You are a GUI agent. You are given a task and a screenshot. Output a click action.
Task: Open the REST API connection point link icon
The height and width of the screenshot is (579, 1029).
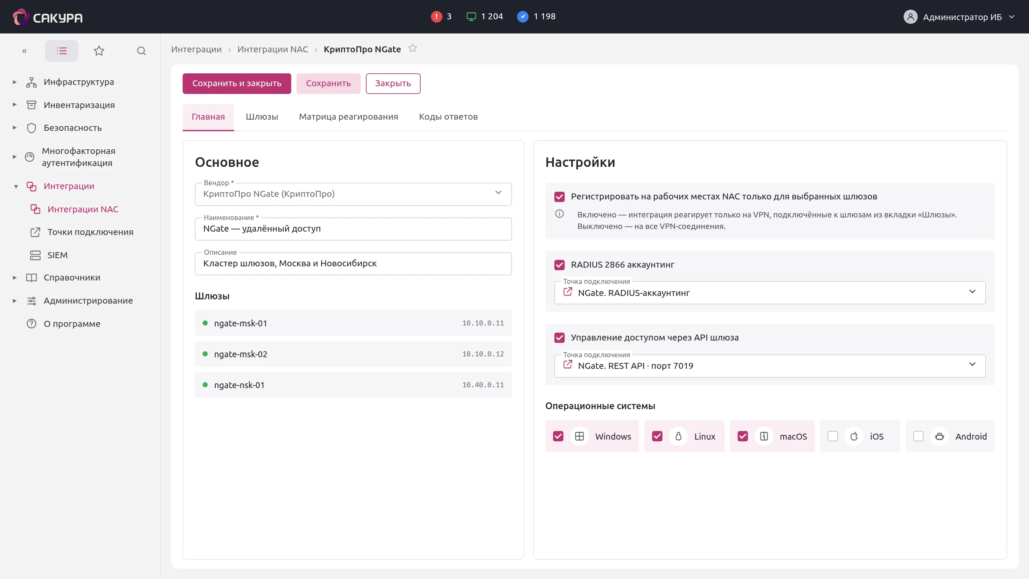click(x=568, y=365)
